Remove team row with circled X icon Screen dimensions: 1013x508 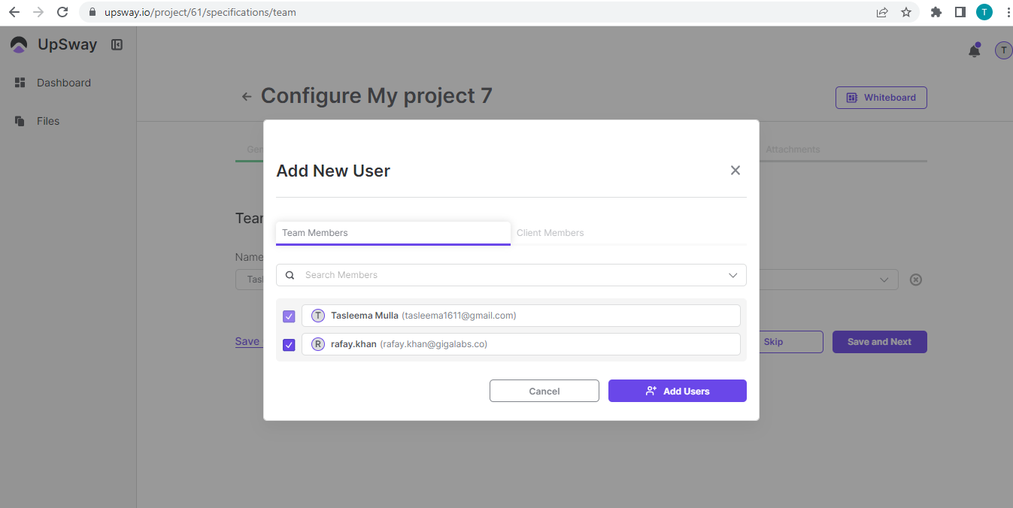tap(915, 280)
